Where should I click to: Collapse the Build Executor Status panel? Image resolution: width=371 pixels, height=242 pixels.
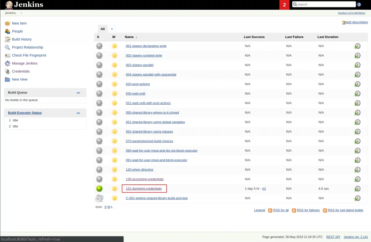tap(78, 113)
